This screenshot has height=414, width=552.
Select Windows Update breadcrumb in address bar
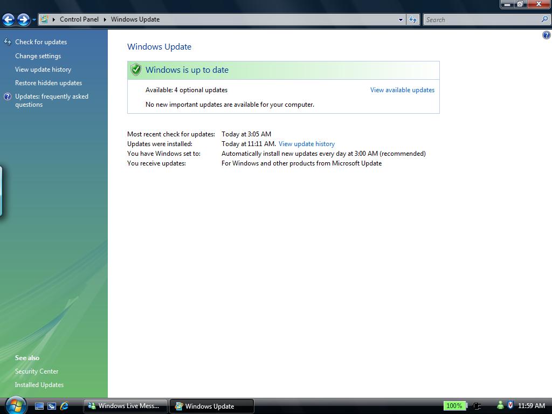pyautogui.click(x=135, y=19)
